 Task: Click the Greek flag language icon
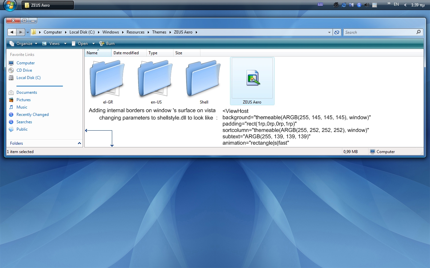click(x=320, y=5)
